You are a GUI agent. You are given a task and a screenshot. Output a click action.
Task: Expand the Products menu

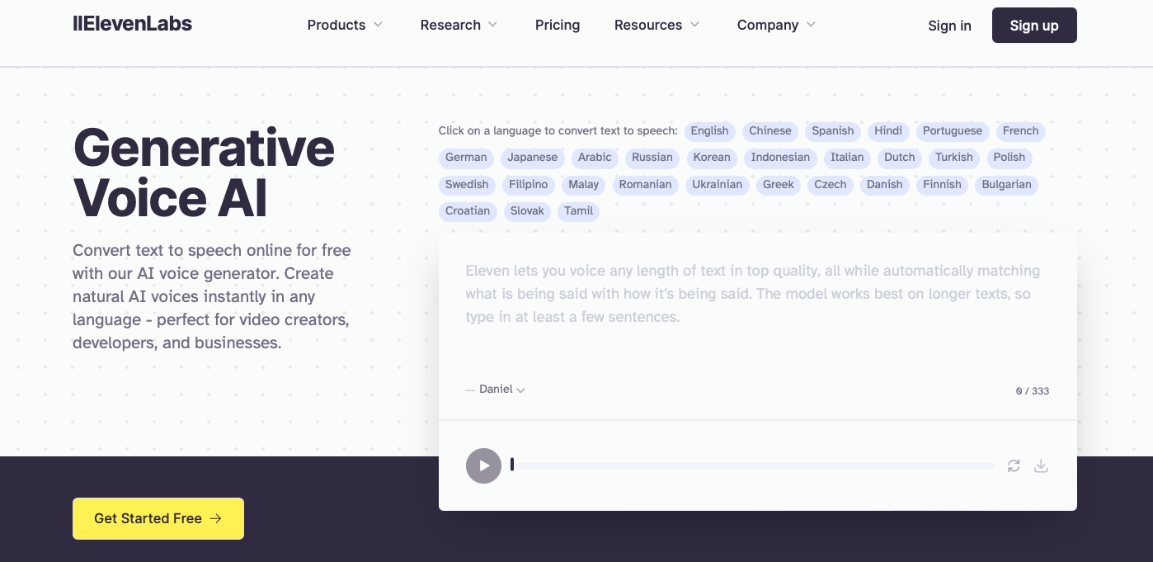(x=345, y=25)
